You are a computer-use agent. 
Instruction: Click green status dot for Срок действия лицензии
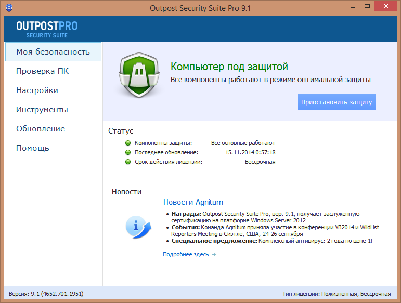point(128,162)
